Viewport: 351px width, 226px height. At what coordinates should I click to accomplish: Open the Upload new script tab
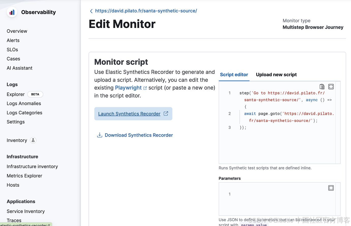pos(276,75)
